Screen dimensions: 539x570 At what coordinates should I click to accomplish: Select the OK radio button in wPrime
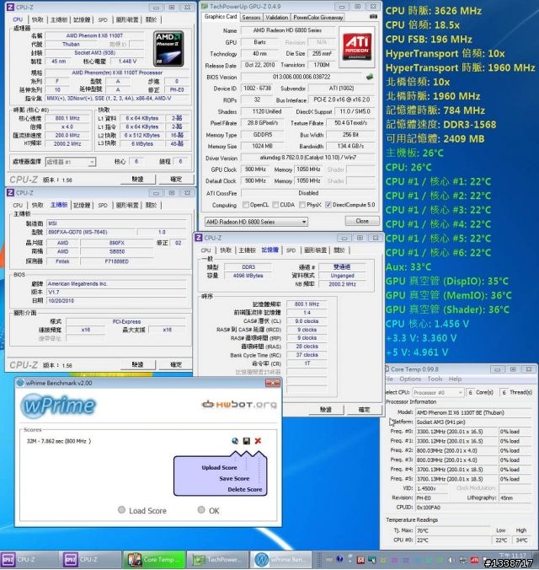pos(201,509)
